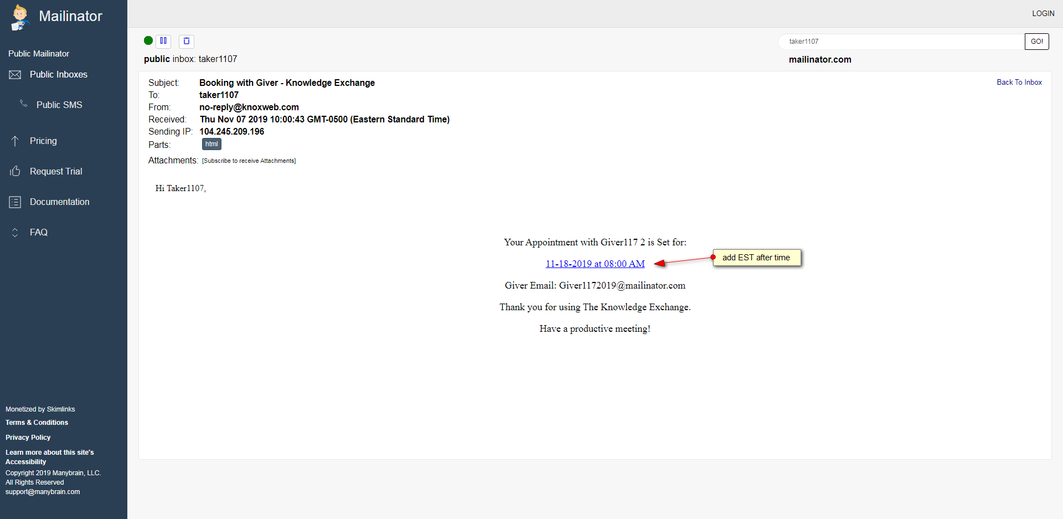Click 'Copyright 2019 Manybrain, LLC.' text
1063x519 pixels.
[53, 473]
